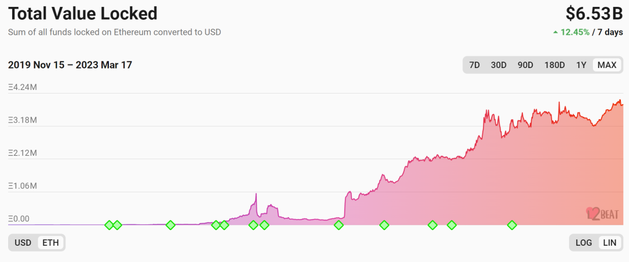This screenshot has width=629, height=262.
Task: Show the 7D time range
Action: [475, 65]
